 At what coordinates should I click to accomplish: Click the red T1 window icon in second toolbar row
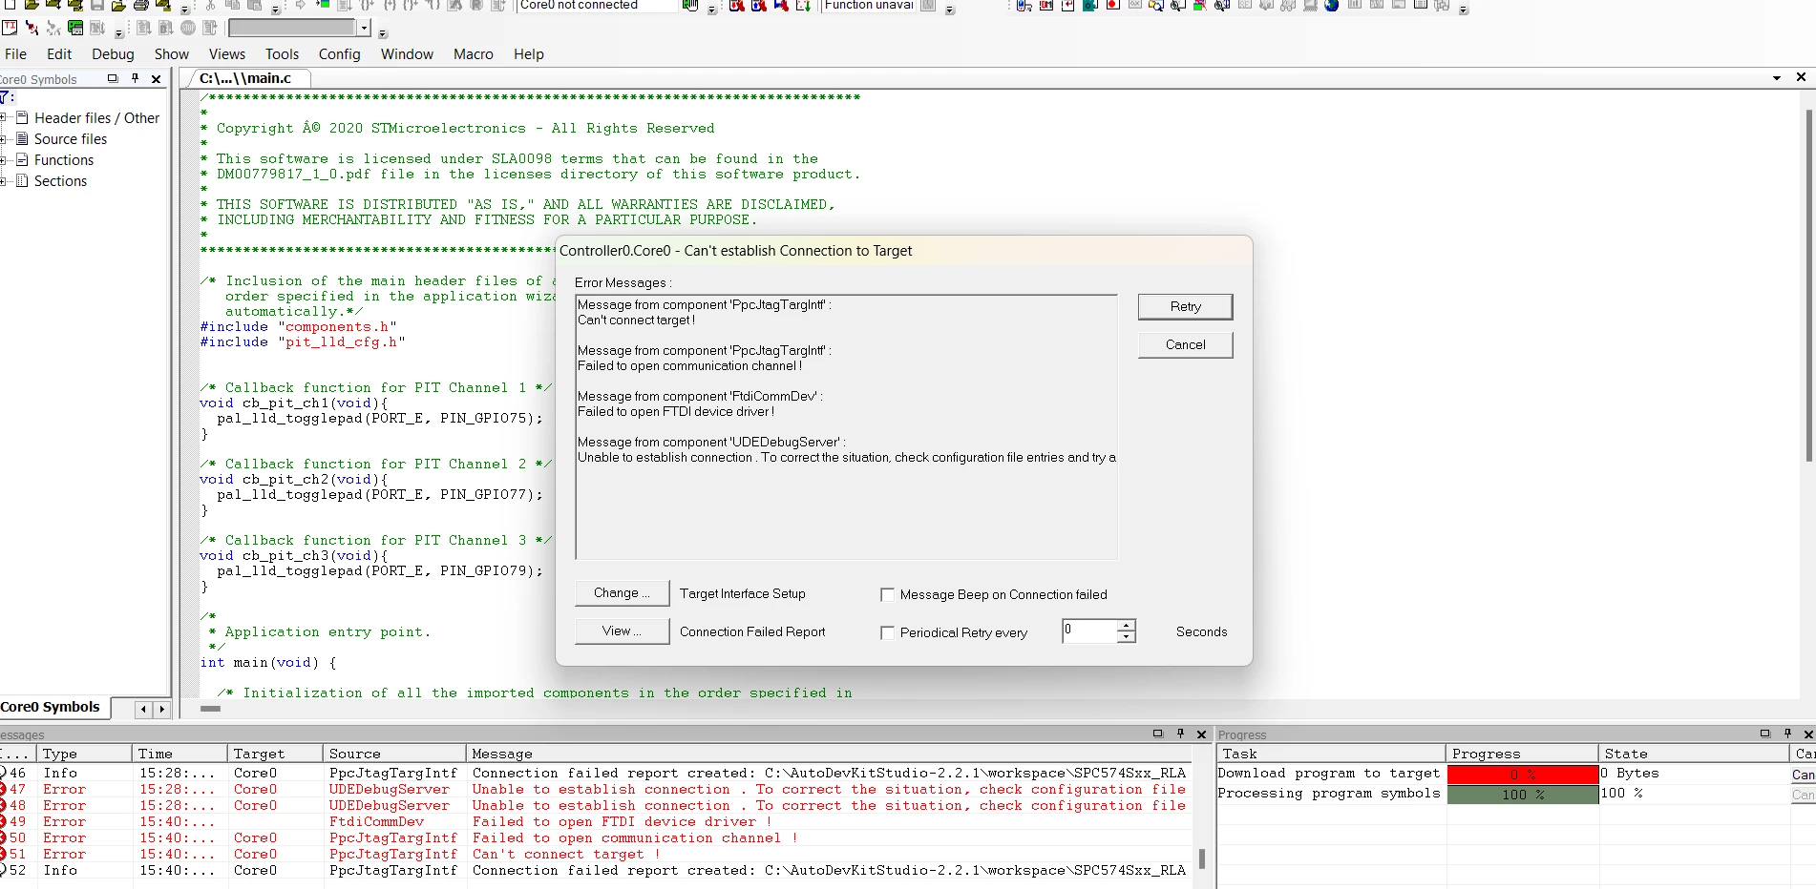(10, 28)
